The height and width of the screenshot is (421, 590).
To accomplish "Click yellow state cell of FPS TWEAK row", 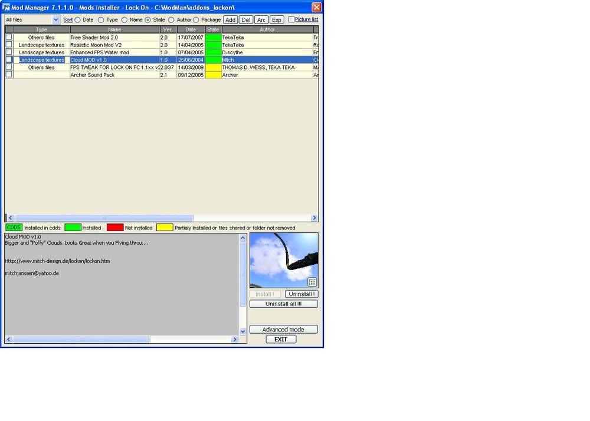I will tap(213, 67).
